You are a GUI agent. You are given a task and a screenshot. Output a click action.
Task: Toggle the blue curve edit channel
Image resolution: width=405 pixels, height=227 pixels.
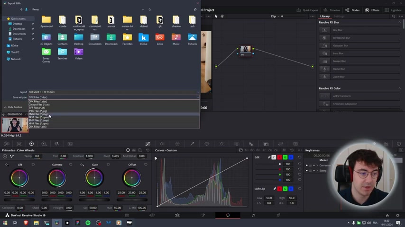click(291, 157)
